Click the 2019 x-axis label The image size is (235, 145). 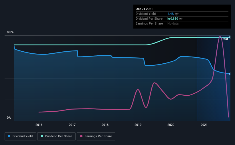[138, 125]
